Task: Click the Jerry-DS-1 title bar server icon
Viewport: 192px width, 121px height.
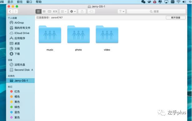Action: (89, 6)
